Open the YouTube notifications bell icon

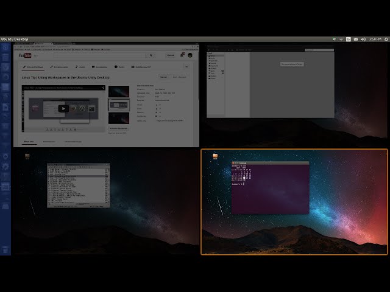[x=182, y=55]
